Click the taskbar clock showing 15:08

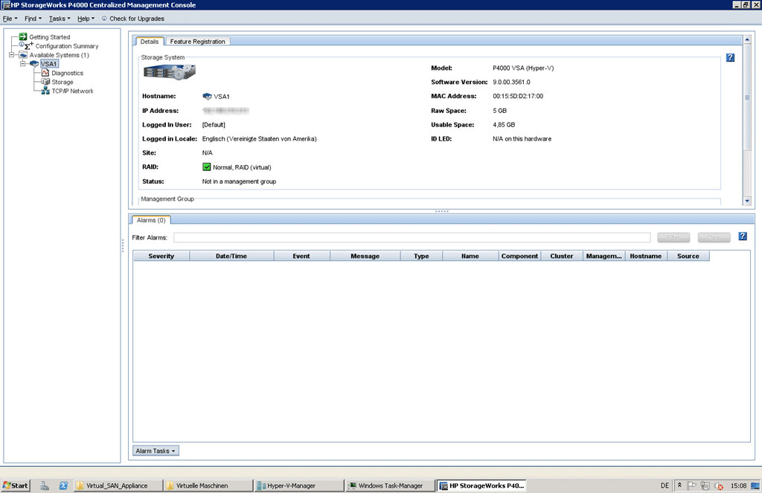coord(738,486)
